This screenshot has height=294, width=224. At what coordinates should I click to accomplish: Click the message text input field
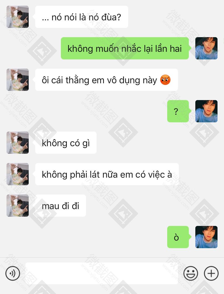(101, 273)
